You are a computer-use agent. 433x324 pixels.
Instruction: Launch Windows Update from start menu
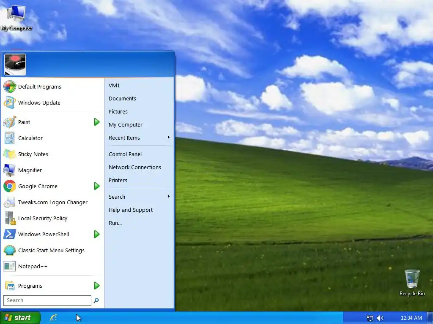(10, 103)
